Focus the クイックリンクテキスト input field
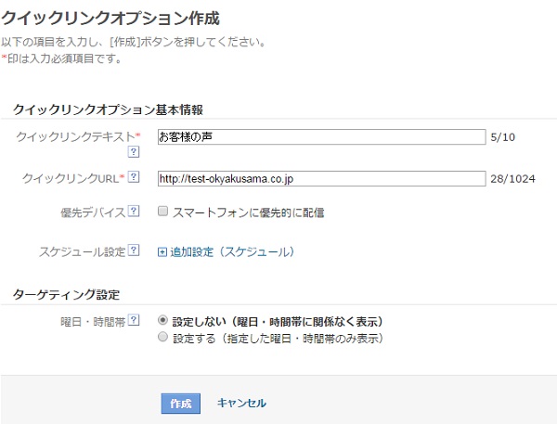 (321, 136)
